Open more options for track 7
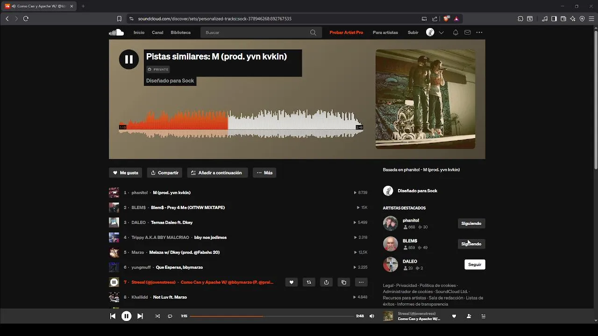The width and height of the screenshot is (598, 336). click(x=361, y=282)
